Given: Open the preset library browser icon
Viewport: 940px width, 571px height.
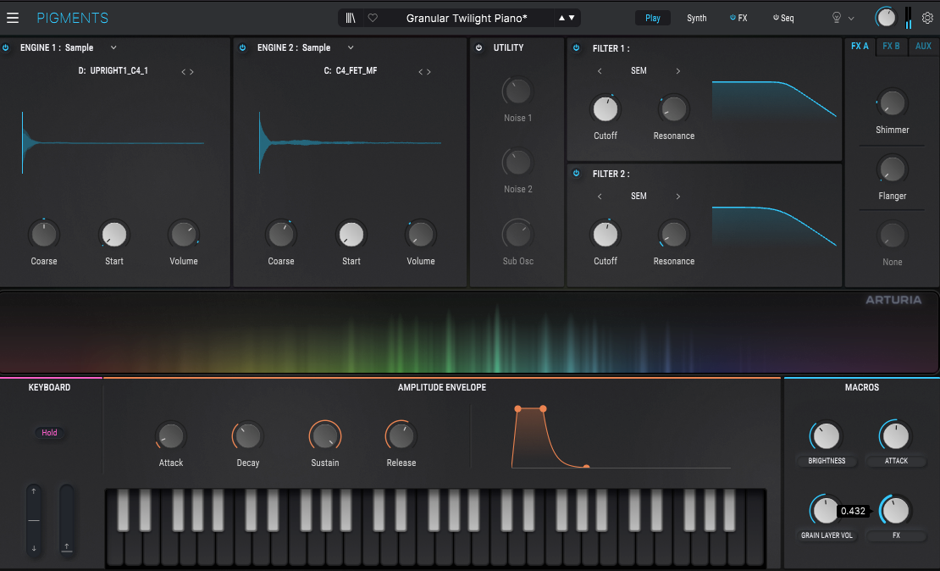Looking at the screenshot, I should [350, 18].
